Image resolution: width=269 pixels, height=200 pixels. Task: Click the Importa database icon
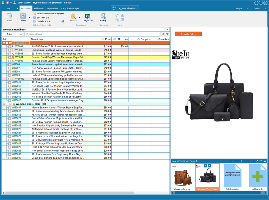[73, 16]
